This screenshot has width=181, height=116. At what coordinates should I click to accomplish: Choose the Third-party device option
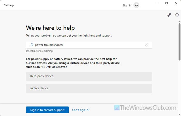tap(89, 76)
